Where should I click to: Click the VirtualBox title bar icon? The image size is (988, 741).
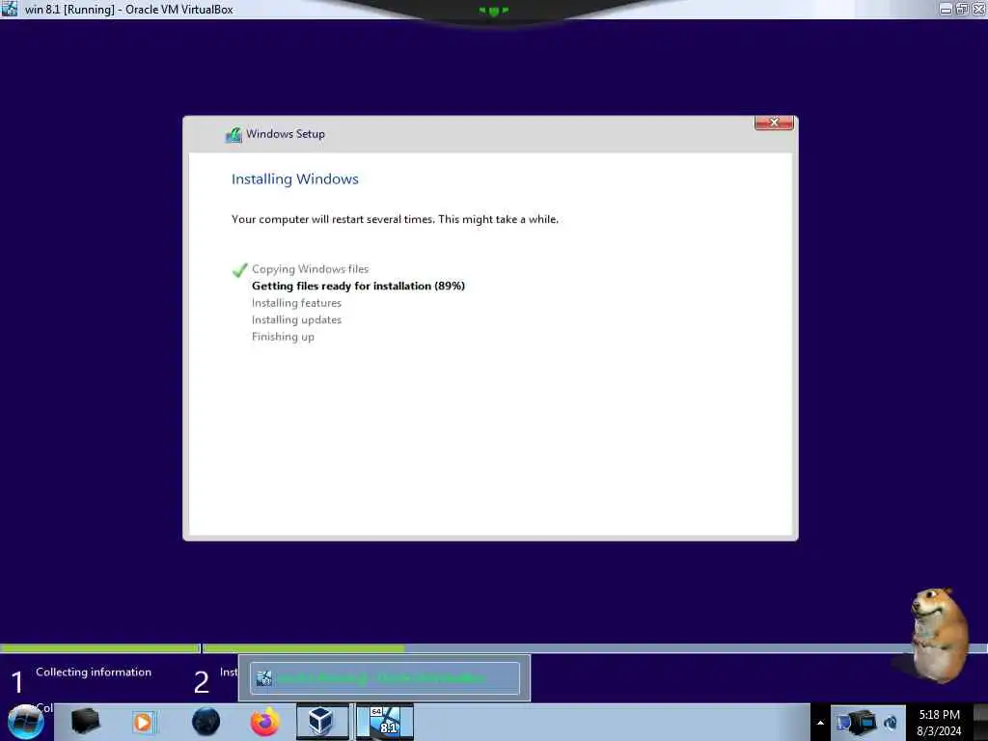[10, 9]
